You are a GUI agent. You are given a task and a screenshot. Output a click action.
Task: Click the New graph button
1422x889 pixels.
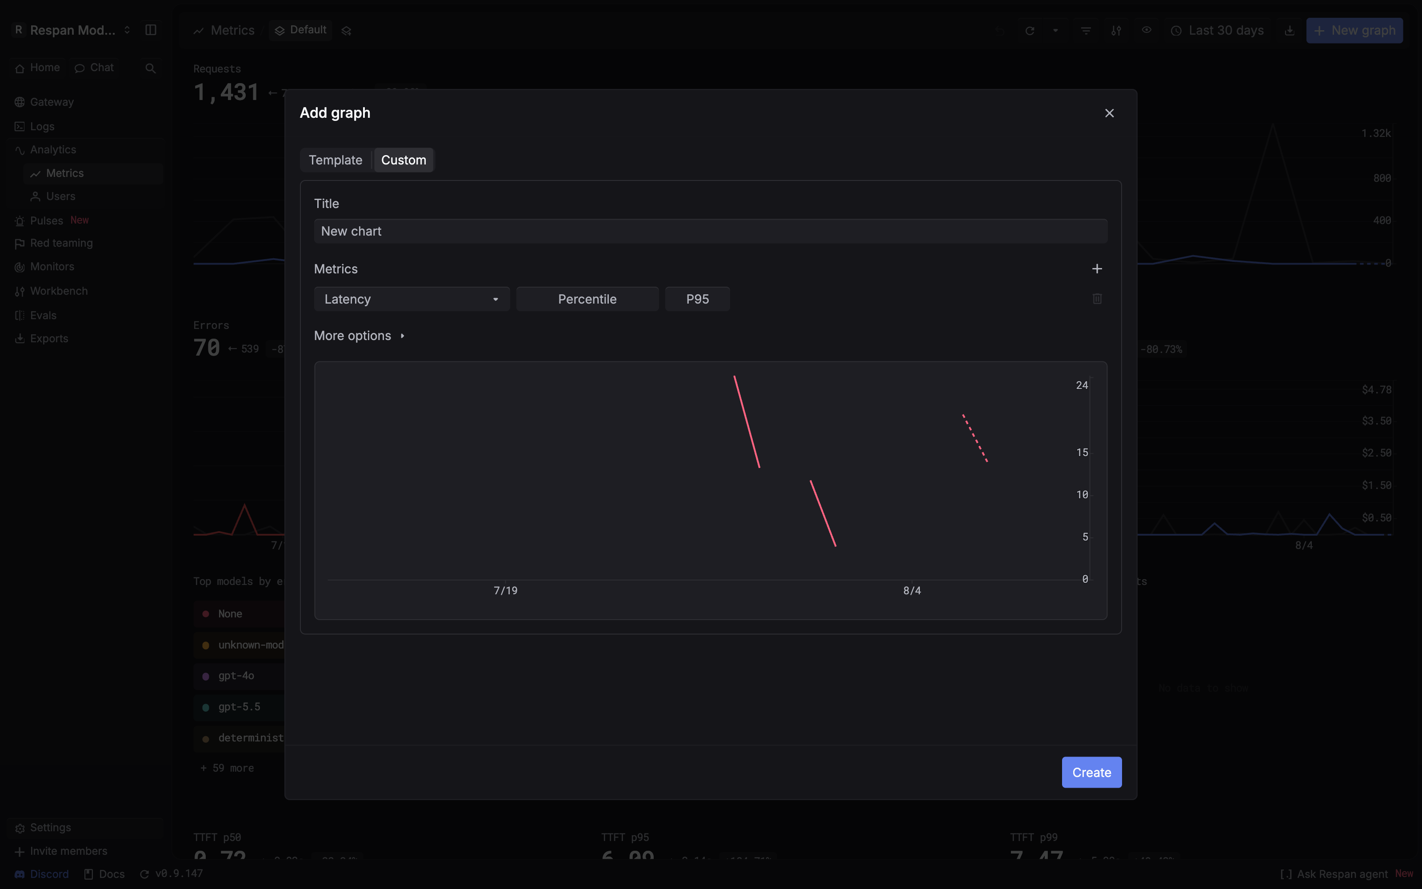pos(1354,31)
